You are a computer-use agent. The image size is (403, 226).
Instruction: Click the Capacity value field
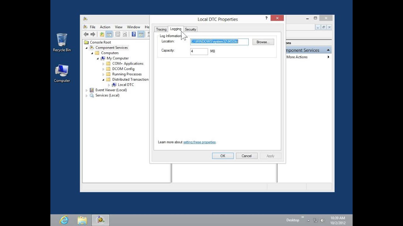[199, 51]
